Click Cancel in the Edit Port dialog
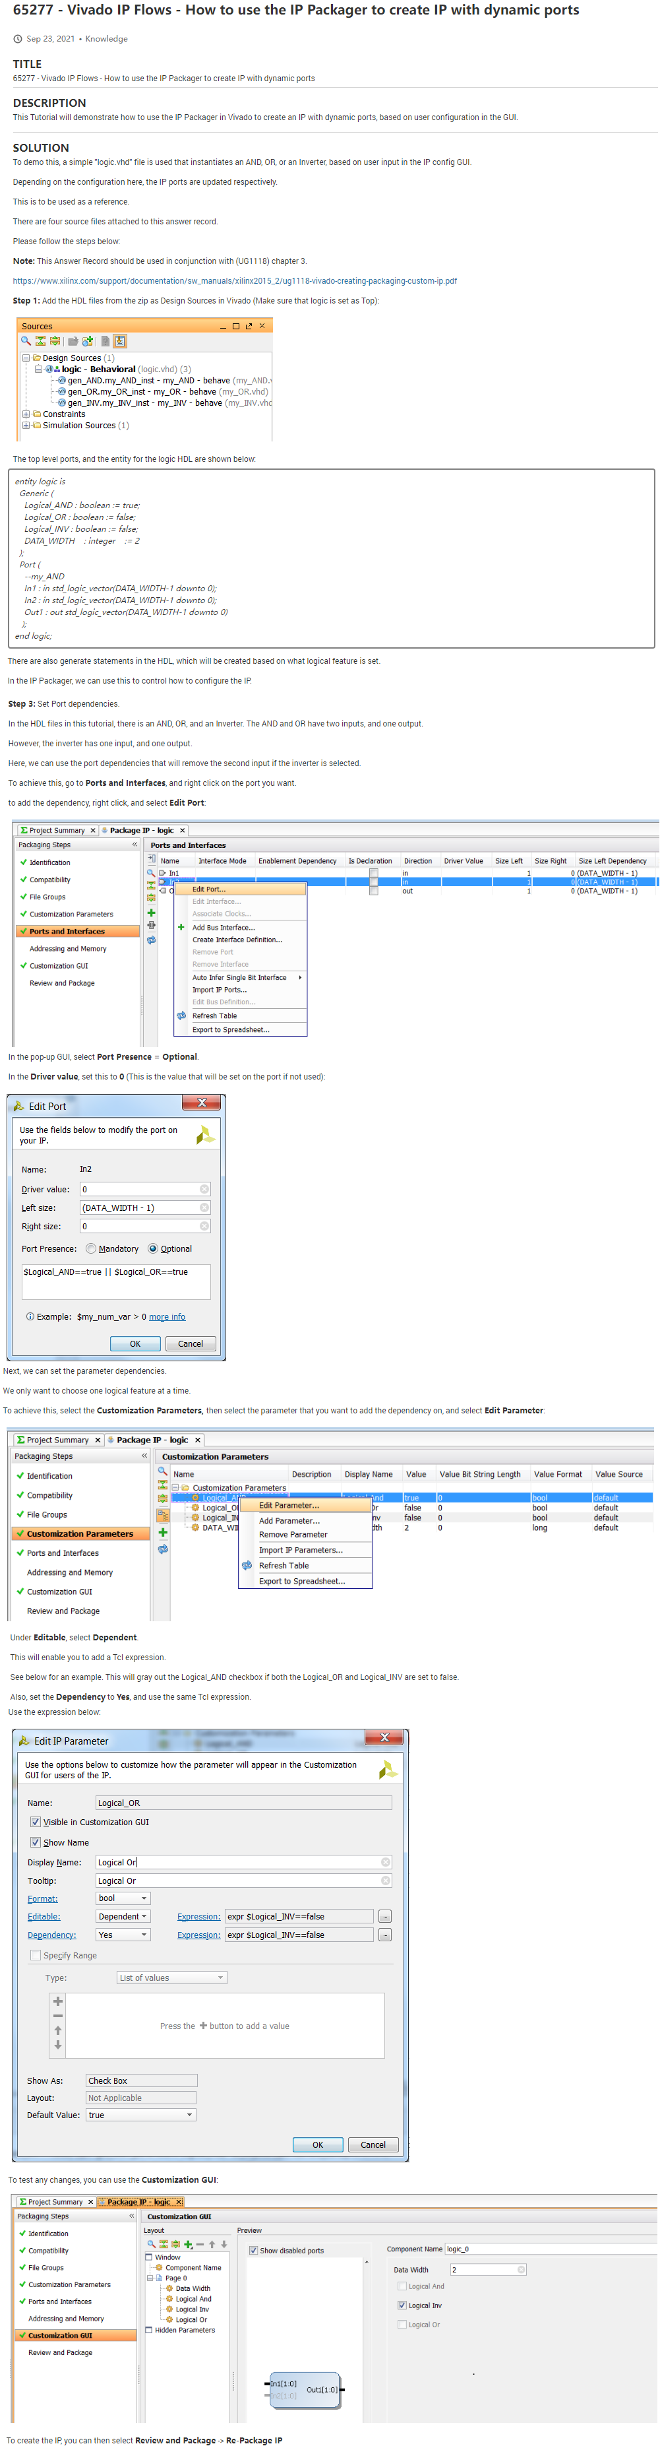This screenshot has width=660, height=2448. tap(191, 1343)
